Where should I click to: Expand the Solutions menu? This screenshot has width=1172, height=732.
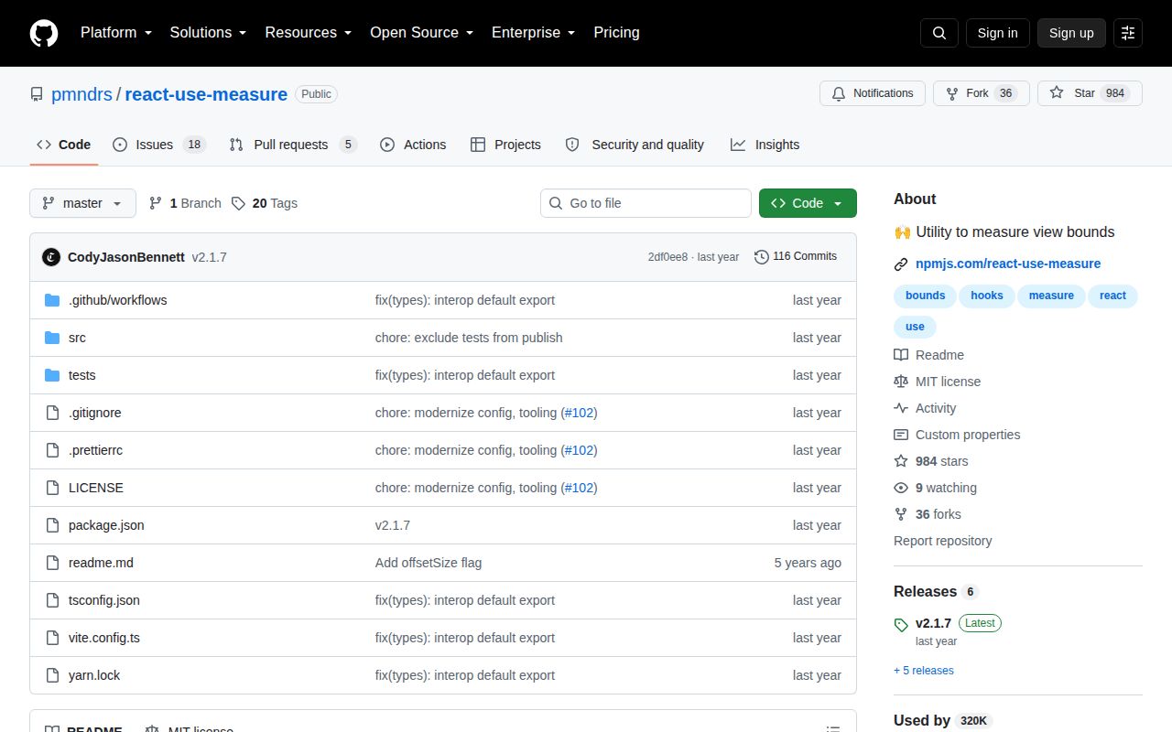[x=209, y=33]
